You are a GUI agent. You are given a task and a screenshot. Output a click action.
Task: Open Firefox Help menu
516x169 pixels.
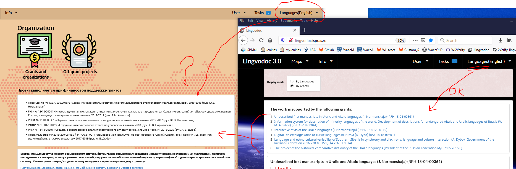point(314,21)
